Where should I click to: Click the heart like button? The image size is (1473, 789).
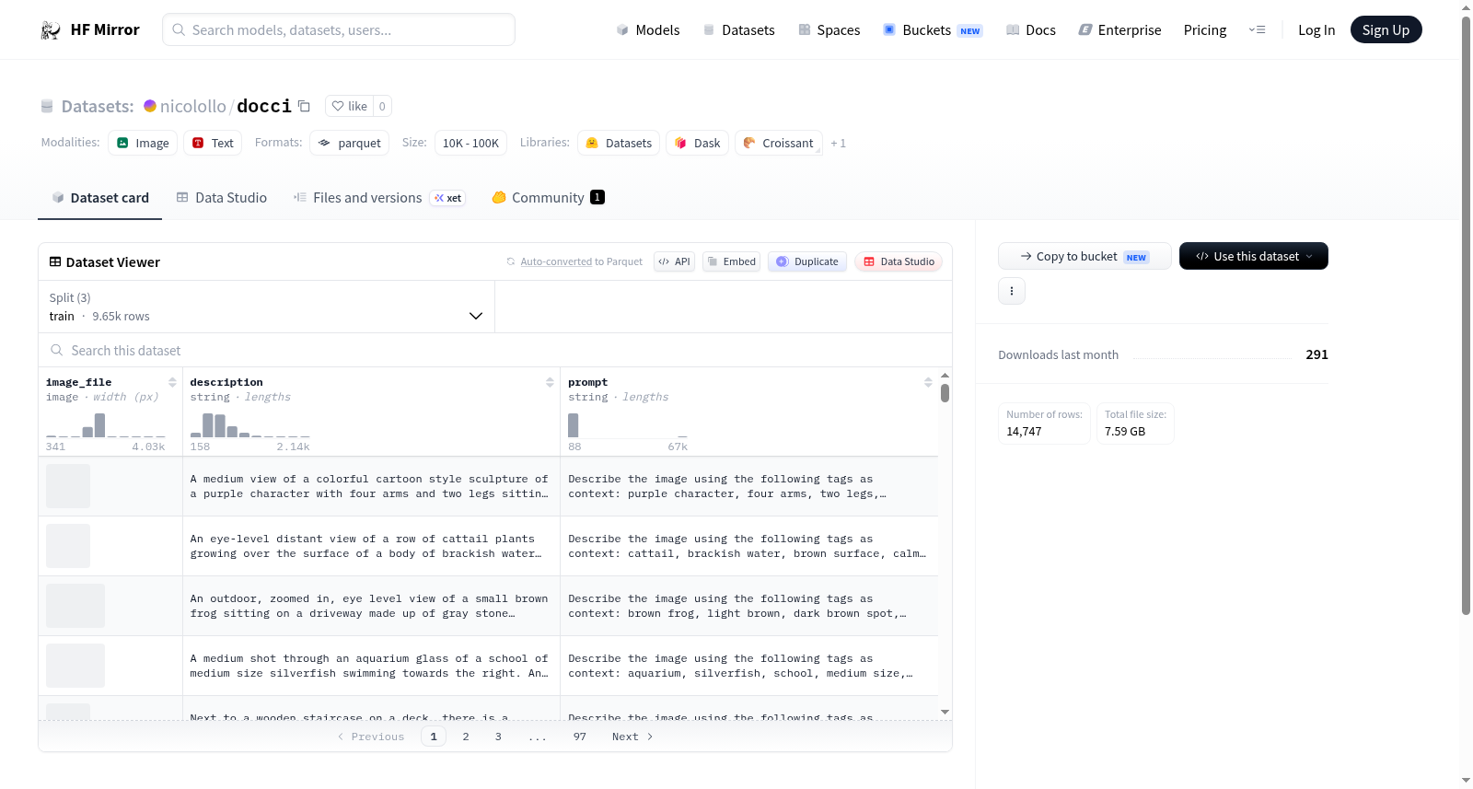[x=349, y=106]
